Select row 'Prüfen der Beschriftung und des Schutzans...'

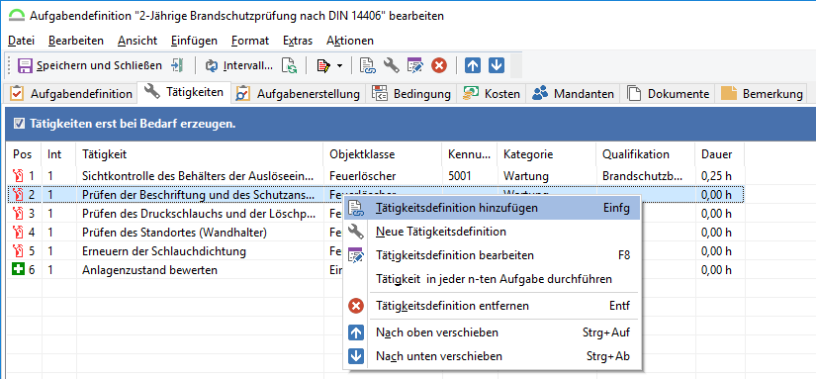point(375,195)
